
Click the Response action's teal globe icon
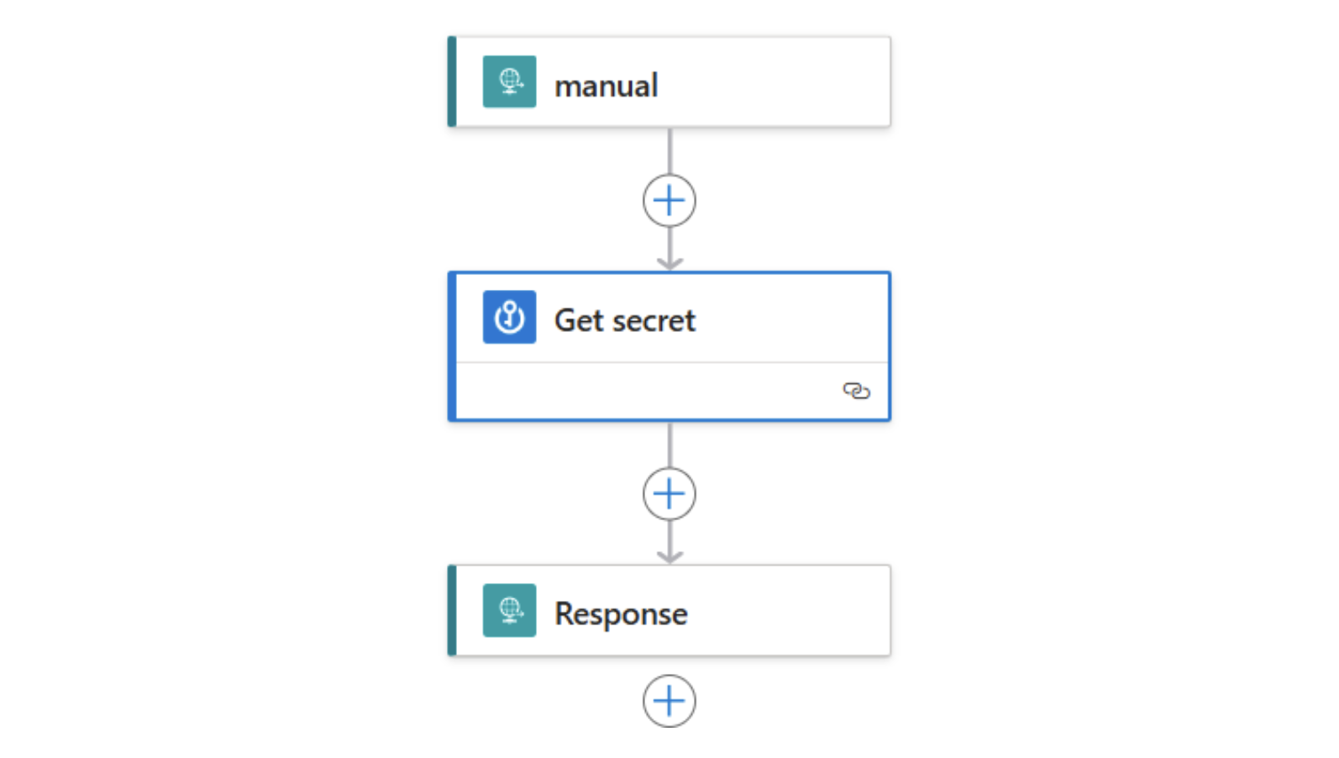(509, 610)
